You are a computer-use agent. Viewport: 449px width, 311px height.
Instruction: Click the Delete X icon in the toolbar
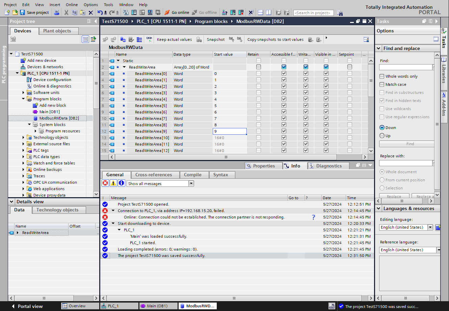click(x=91, y=12)
